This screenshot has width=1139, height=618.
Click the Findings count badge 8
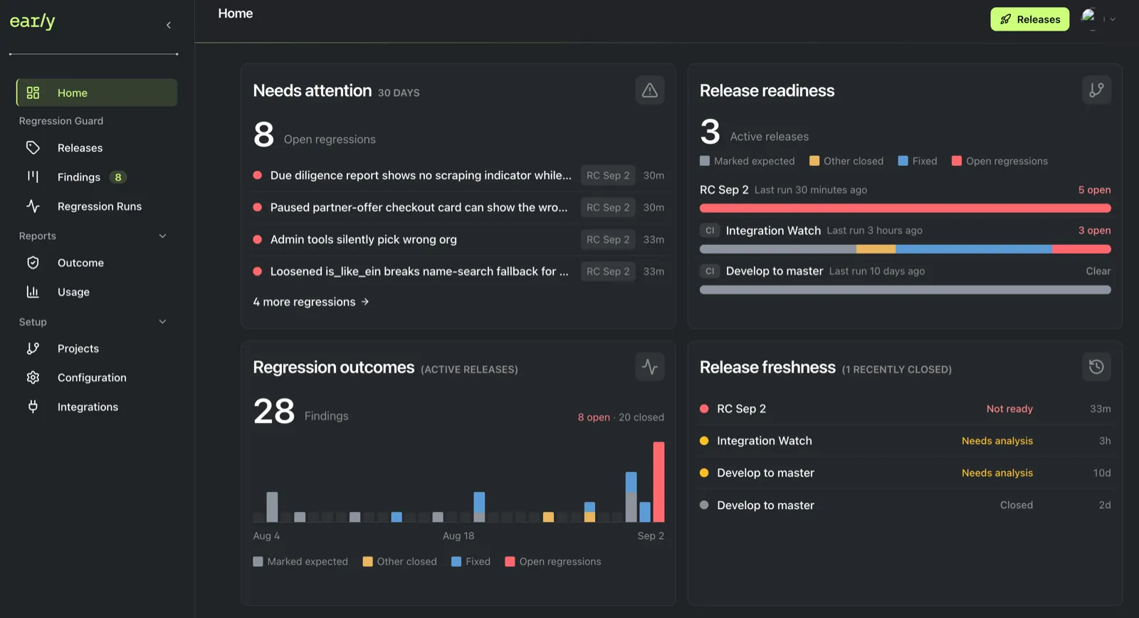pyautogui.click(x=118, y=177)
